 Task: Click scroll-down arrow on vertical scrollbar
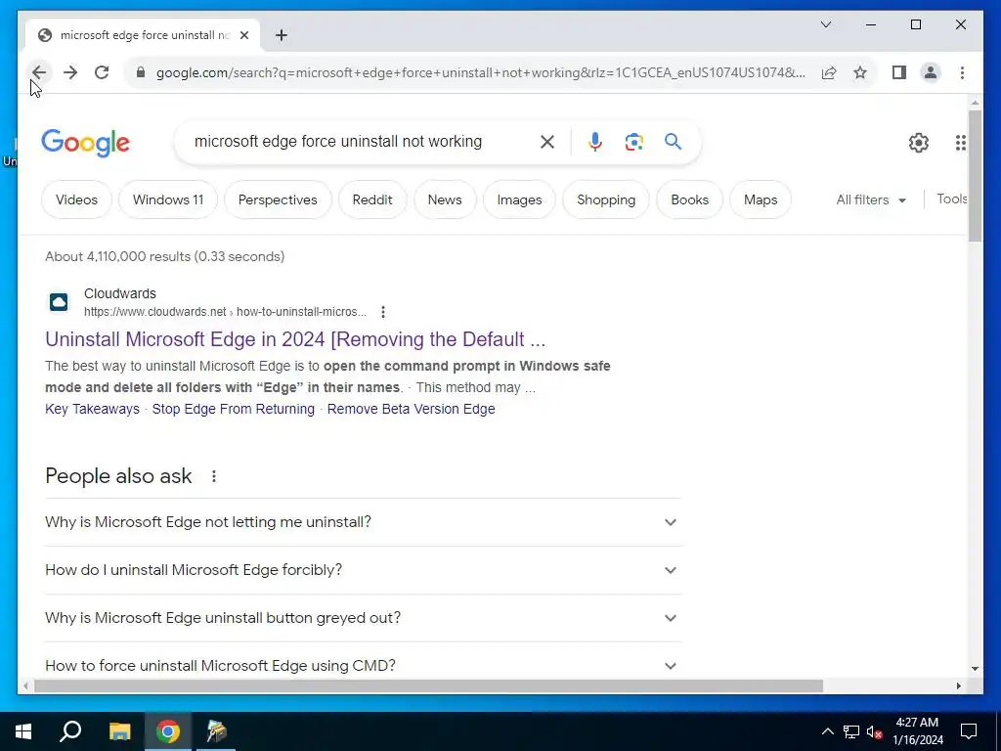click(975, 669)
